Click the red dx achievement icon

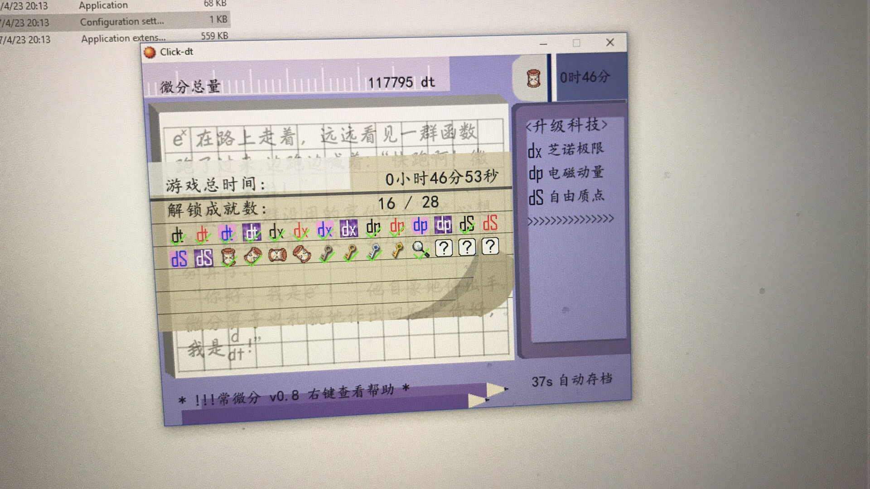[300, 231]
